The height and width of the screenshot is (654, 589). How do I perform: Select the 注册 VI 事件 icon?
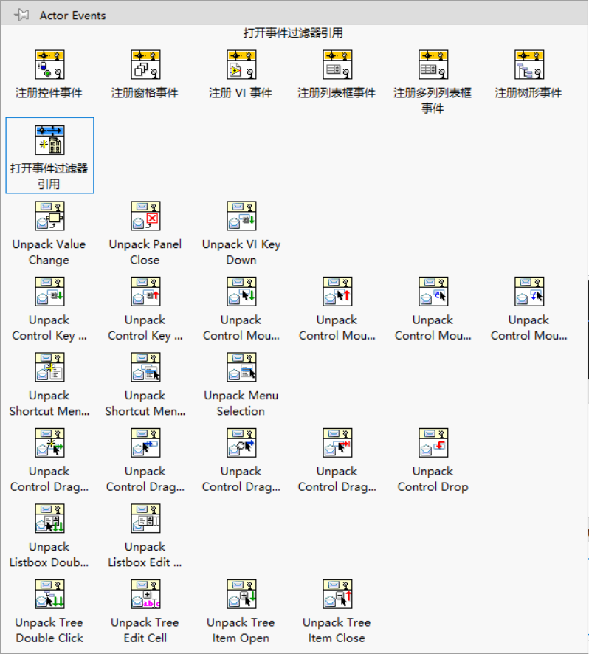tap(241, 65)
